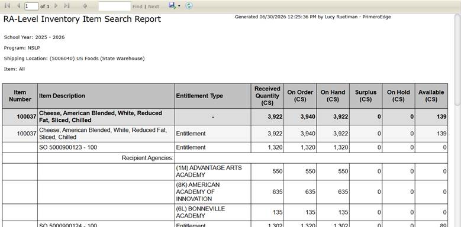The image size is (461, 227).
Task: Click the Find text search box
Action: point(114,6)
